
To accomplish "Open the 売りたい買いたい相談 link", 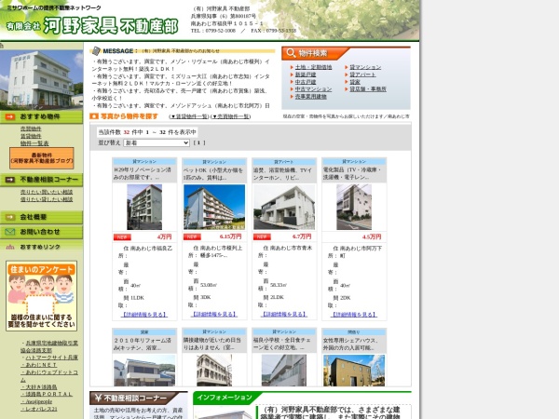I will [47, 192].
